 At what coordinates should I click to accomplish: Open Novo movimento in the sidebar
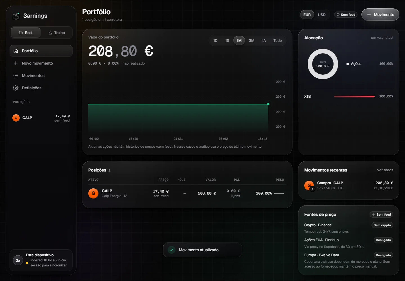(x=41, y=63)
